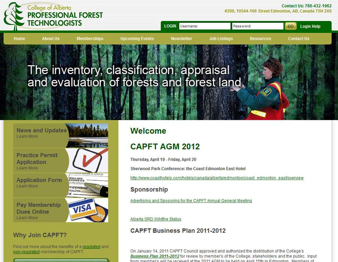This screenshot has height=262, width=338.
Task: Click the CAPFT Business Plan 2011-2012 heading
Action: click(178, 231)
